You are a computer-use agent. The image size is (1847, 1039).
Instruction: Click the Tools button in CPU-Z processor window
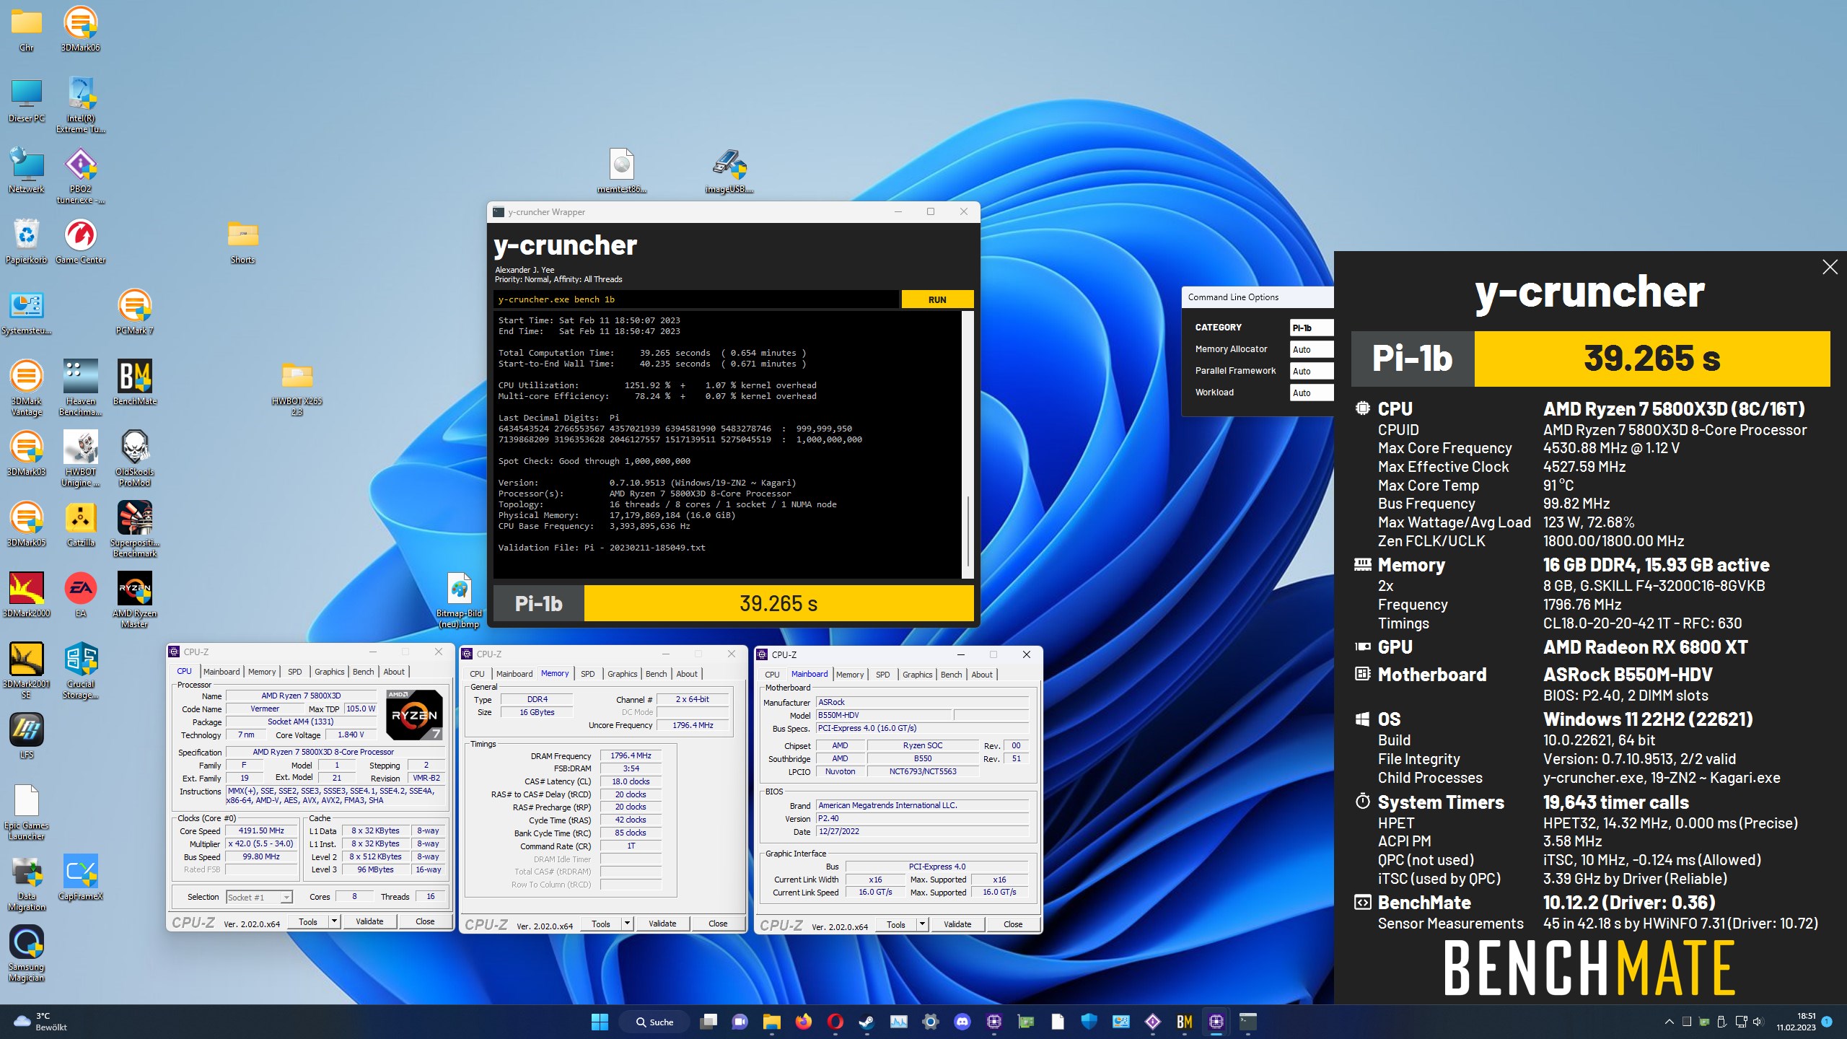308,921
